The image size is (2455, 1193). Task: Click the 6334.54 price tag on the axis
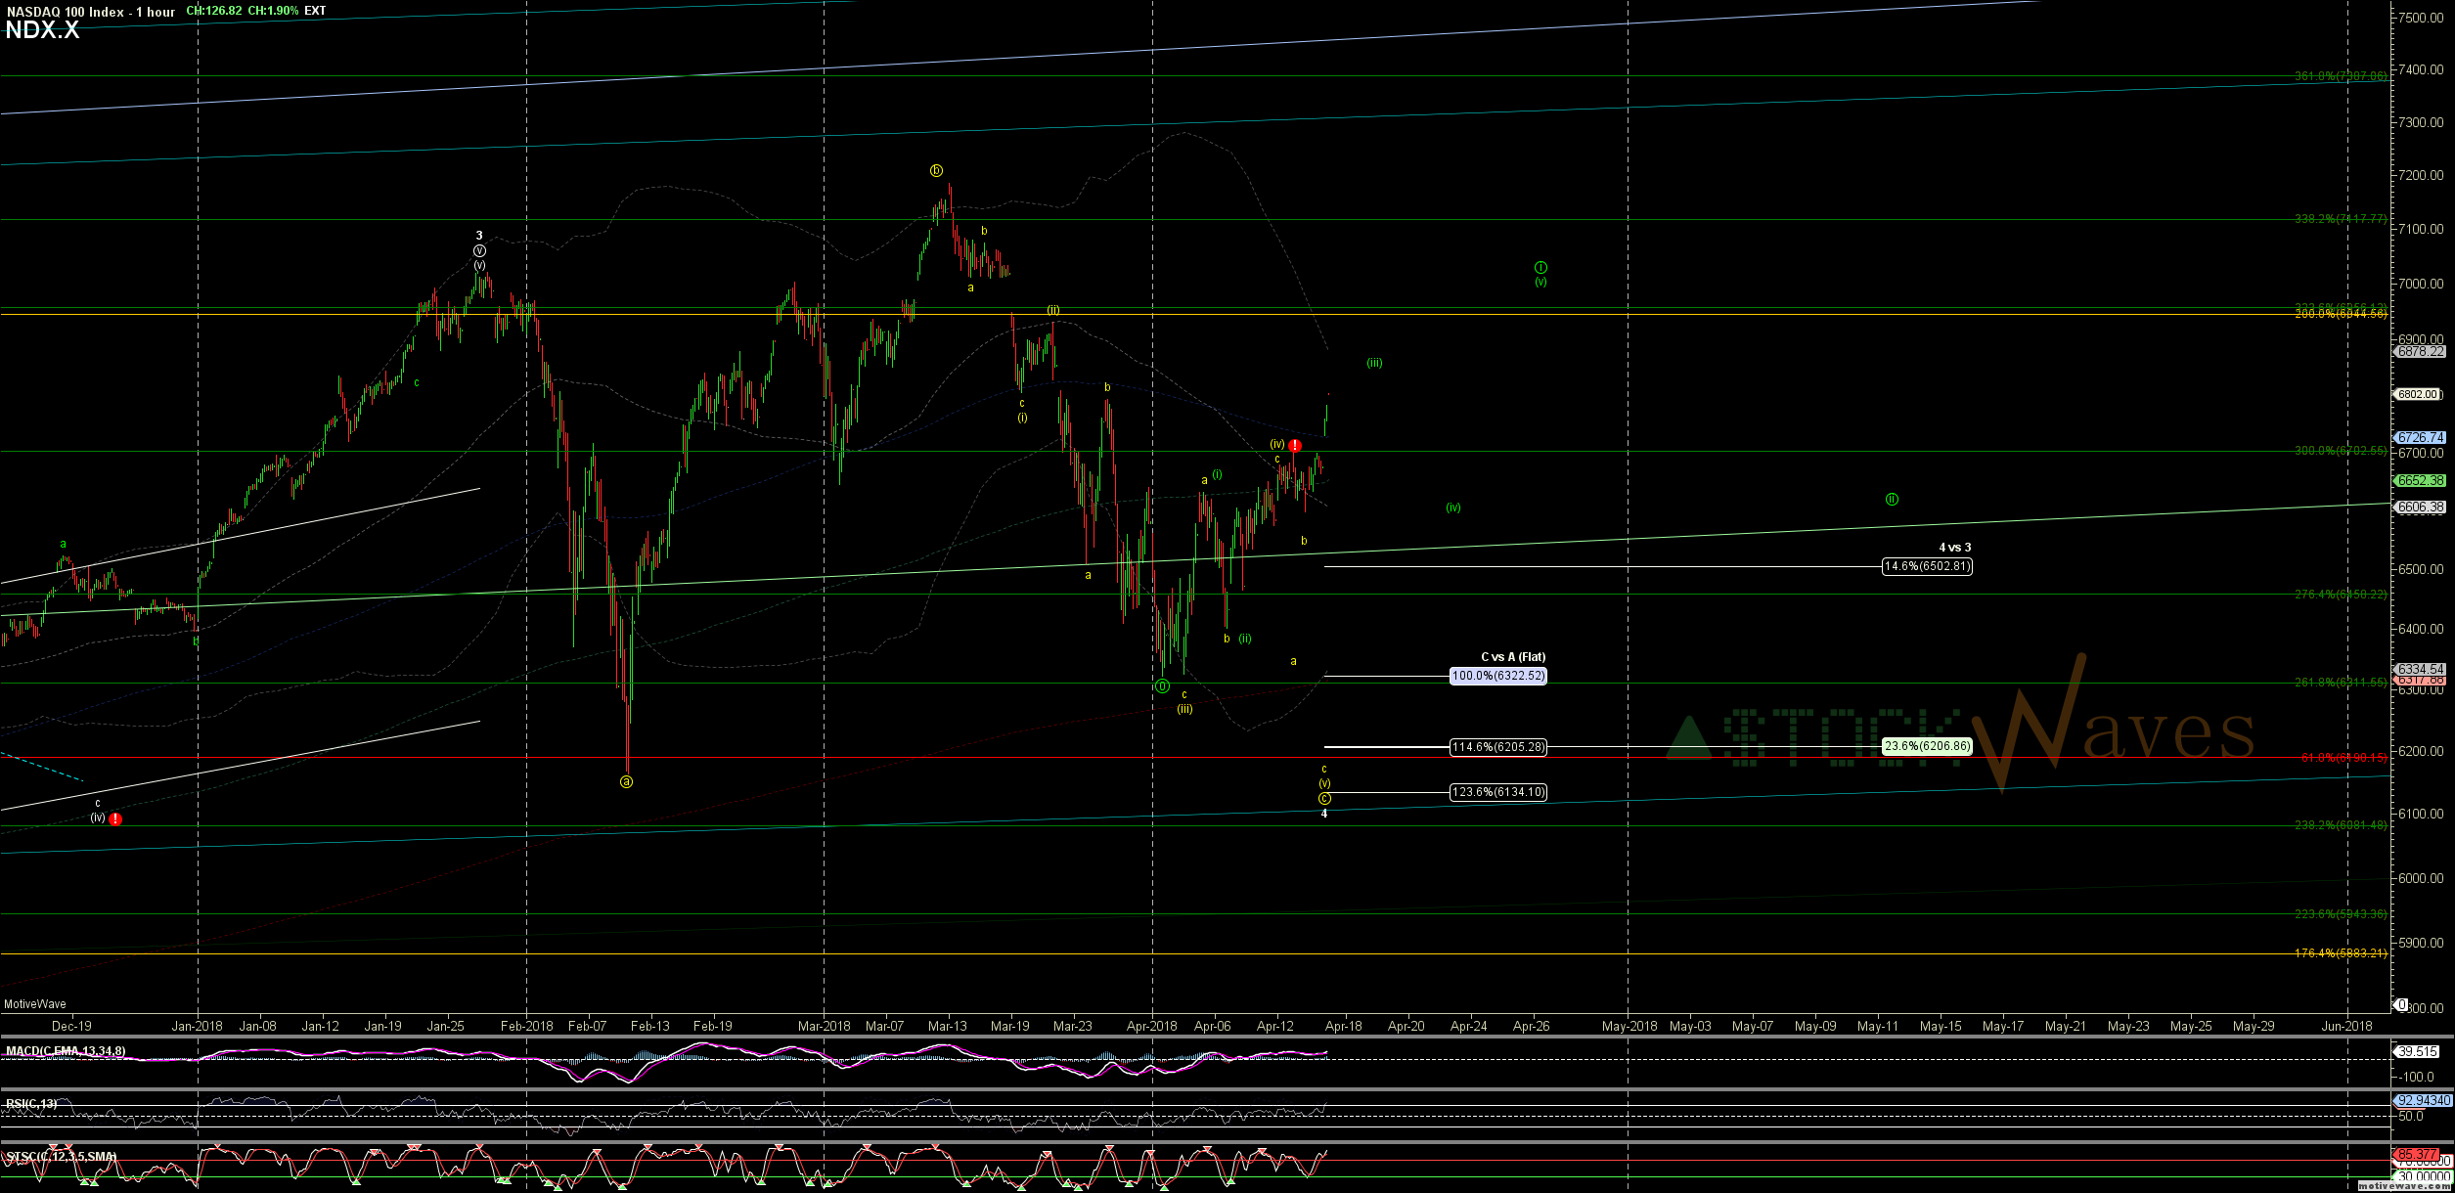pyautogui.click(x=2418, y=670)
